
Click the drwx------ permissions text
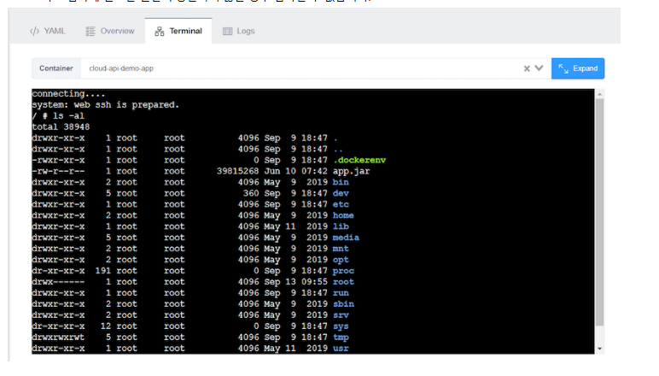(x=58, y=282)
